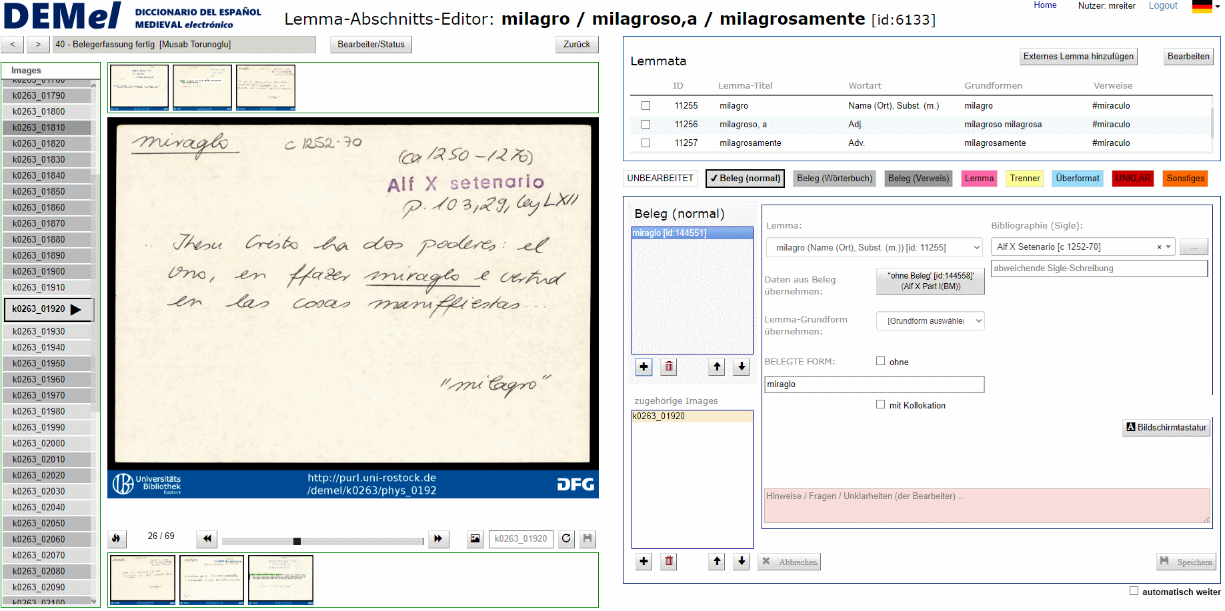Click the flame icon below the image viewer
1225x611 pixels.
point(117,538)
